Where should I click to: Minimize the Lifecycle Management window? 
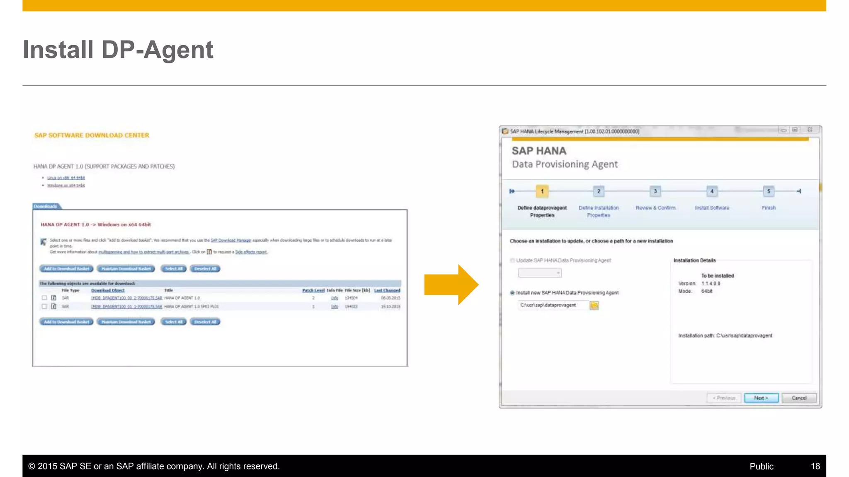tap(784, 130)
